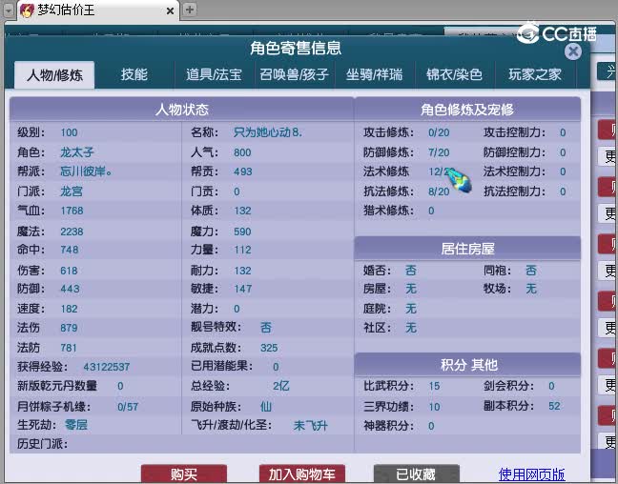This screenshot has width=618, height=484.
Task: Click the 气血 value 1768
Action: [72, 211]
